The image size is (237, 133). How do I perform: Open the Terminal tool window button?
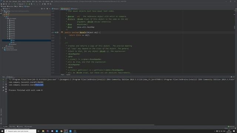[20, 126]
